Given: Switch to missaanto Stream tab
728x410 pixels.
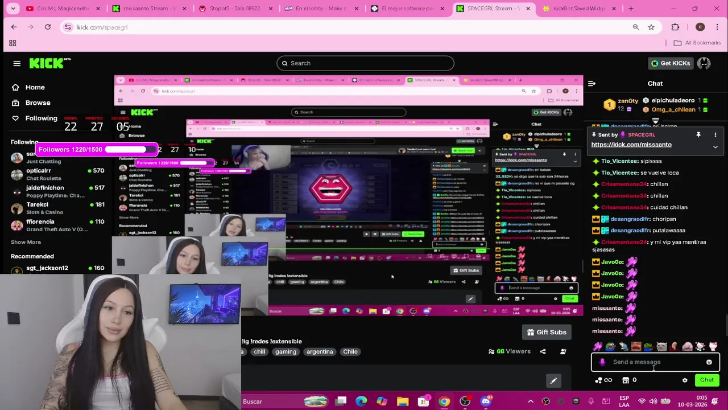Looking at the screenshot, I should tap(151, 9).
